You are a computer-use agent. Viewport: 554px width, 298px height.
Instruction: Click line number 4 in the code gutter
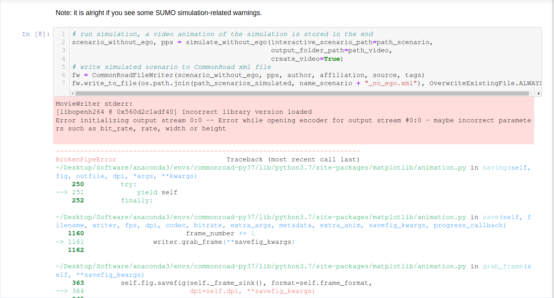pos(63,59)
